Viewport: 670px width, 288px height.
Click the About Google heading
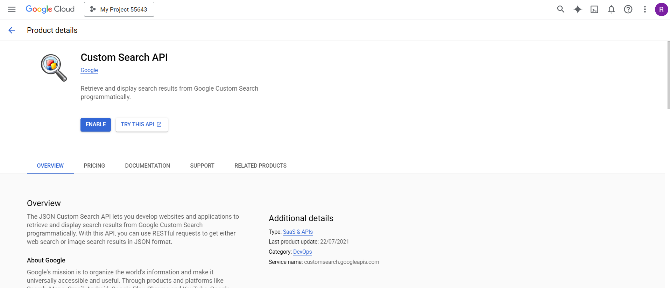(x=46, y=260)
